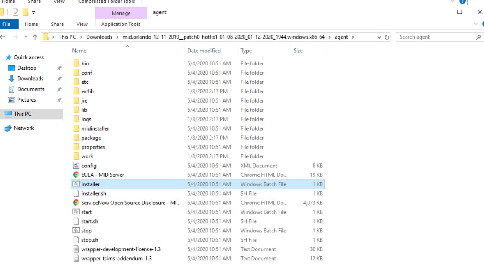Toggle the Name column sort order
Viewport: 484px width, 272px height.
(x=79, y=51)
